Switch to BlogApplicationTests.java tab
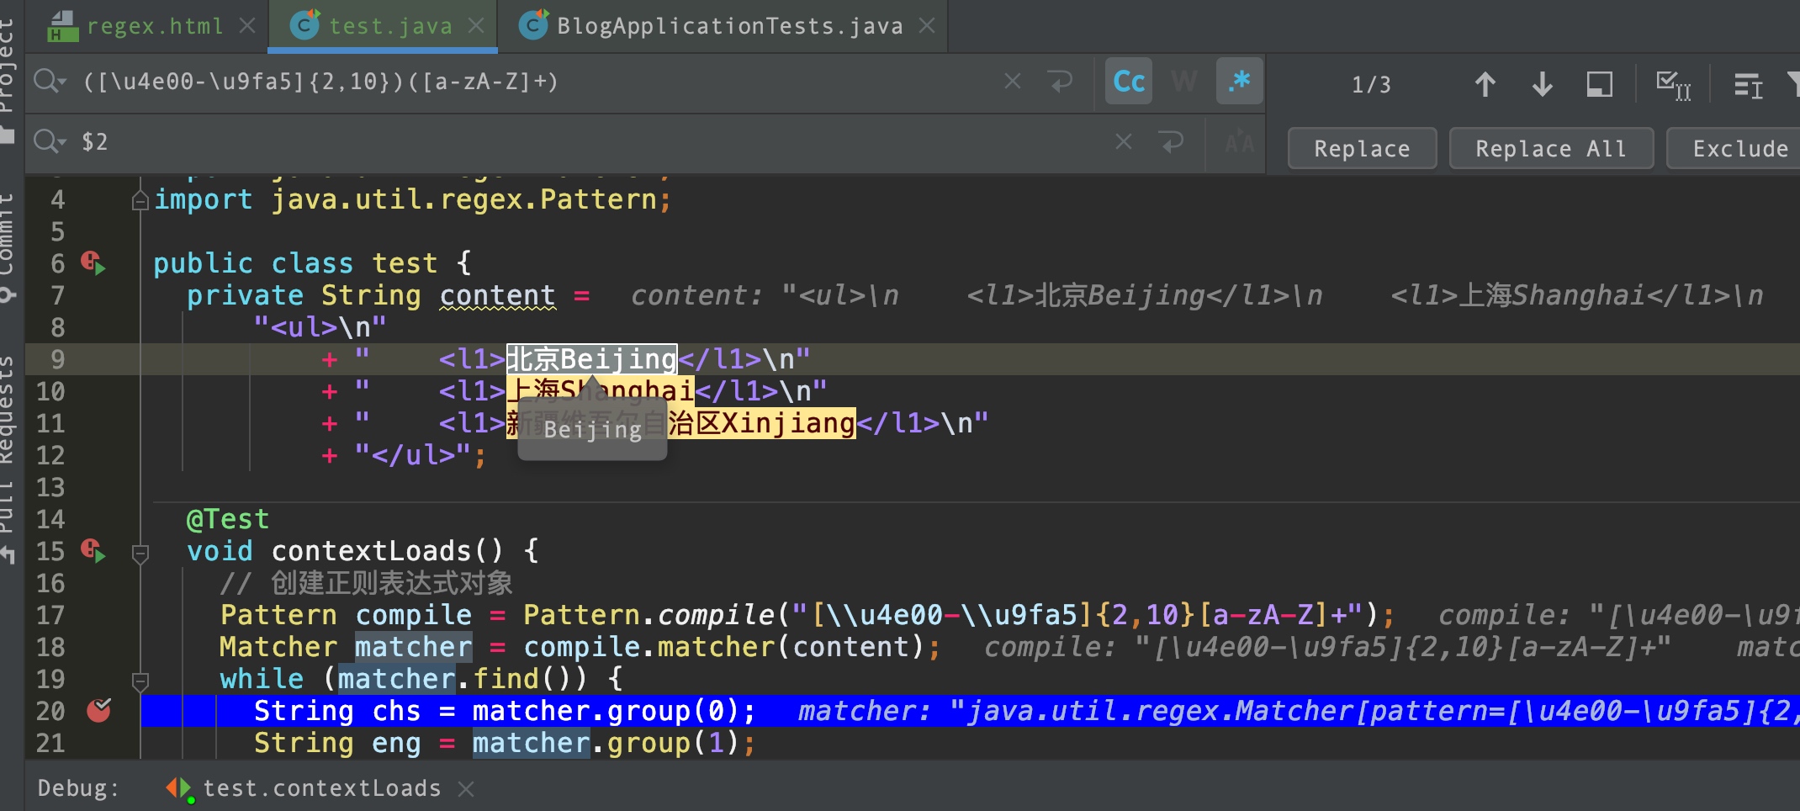This screenshot has height=811, width=1800. pyautogui.click(x=728, y=26)
